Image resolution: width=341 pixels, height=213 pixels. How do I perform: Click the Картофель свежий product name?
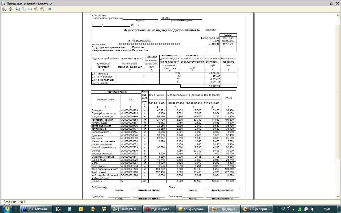click(103, 120)
